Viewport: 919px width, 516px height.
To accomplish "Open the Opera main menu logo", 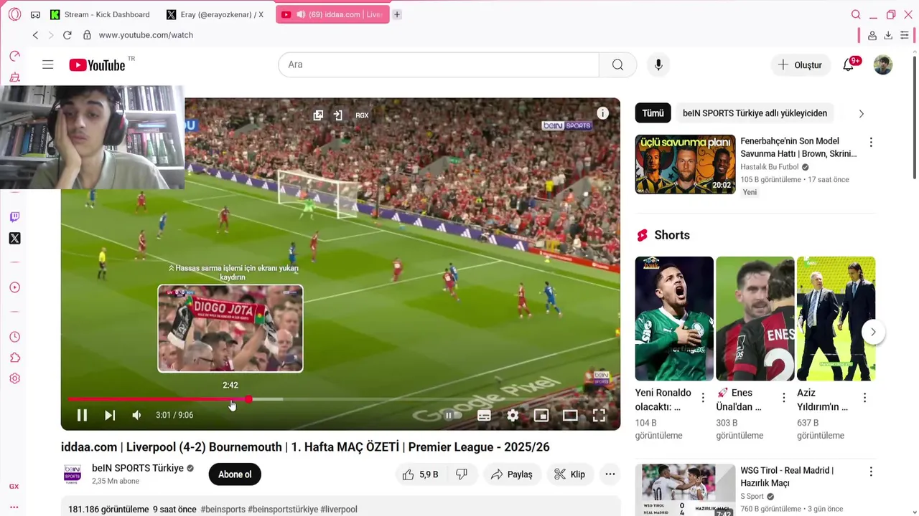I will point(14,14).
